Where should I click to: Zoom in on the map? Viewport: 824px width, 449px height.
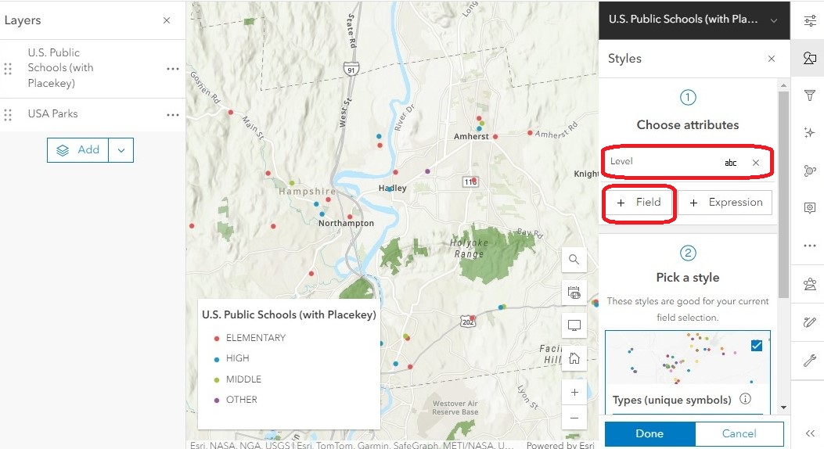[x=574, y=392]
